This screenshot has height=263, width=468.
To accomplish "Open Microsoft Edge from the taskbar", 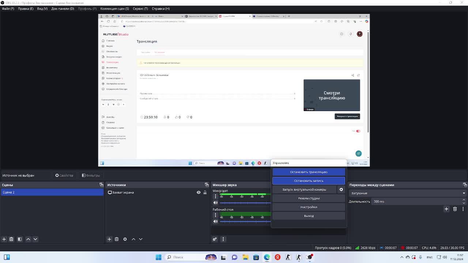I will pyautogui.click(x=267, y=257).
